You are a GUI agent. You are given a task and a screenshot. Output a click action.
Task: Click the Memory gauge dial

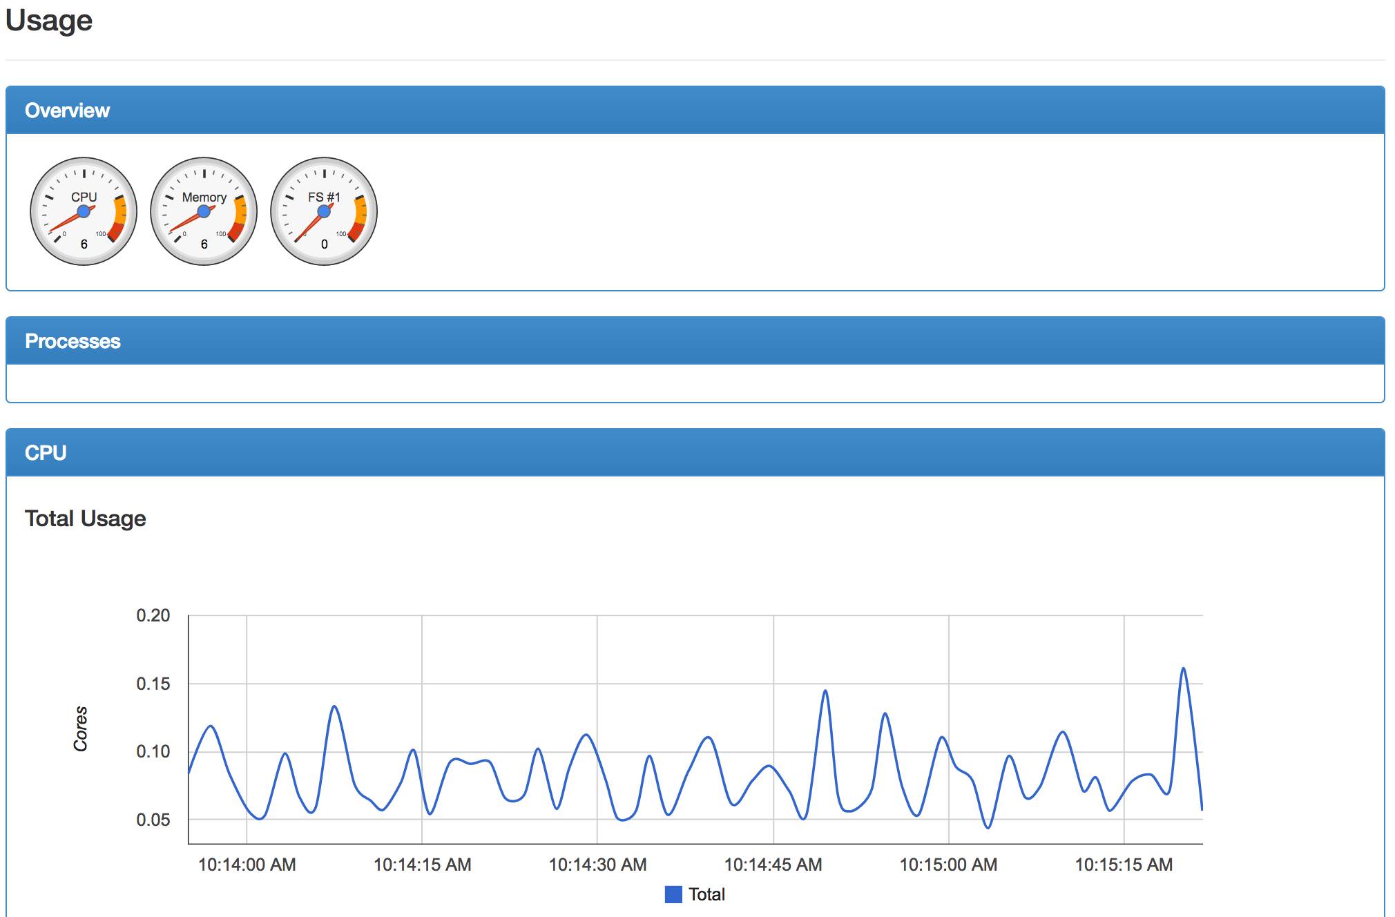point(204,211)
